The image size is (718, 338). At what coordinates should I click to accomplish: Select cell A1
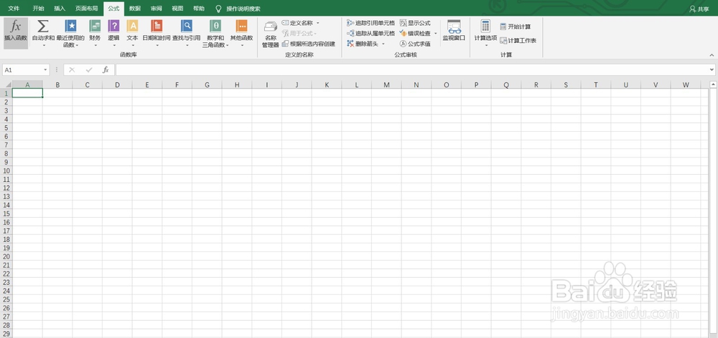click(x=27, y=93)
